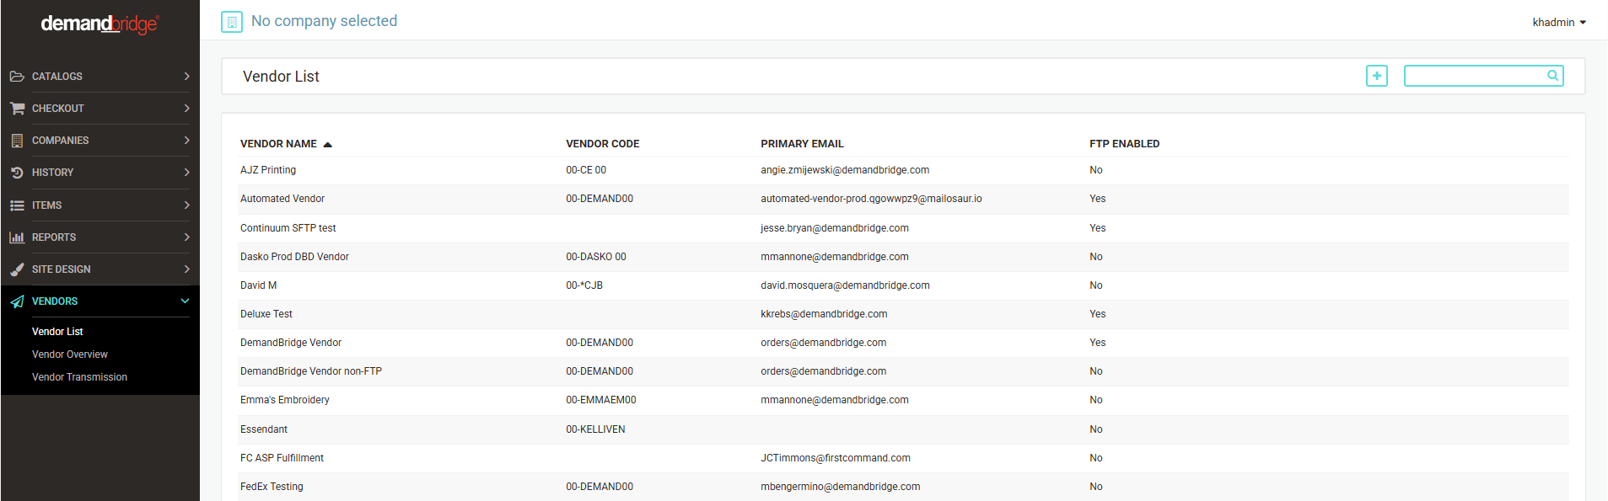This screenshot has width=1608, height=501.
Task: Click the company selector building icon
Action: 232,22
